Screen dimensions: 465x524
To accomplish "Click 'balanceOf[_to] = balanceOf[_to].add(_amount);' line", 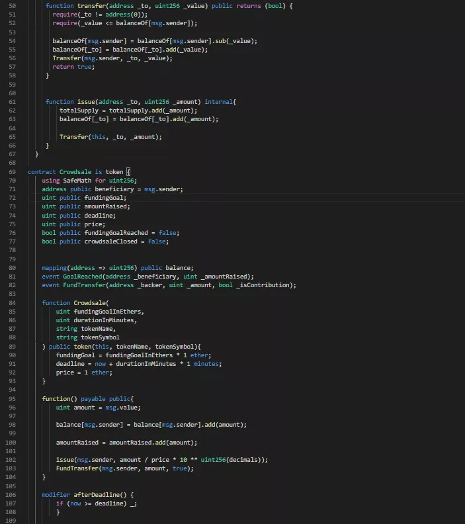I will [x=139, y=119].
